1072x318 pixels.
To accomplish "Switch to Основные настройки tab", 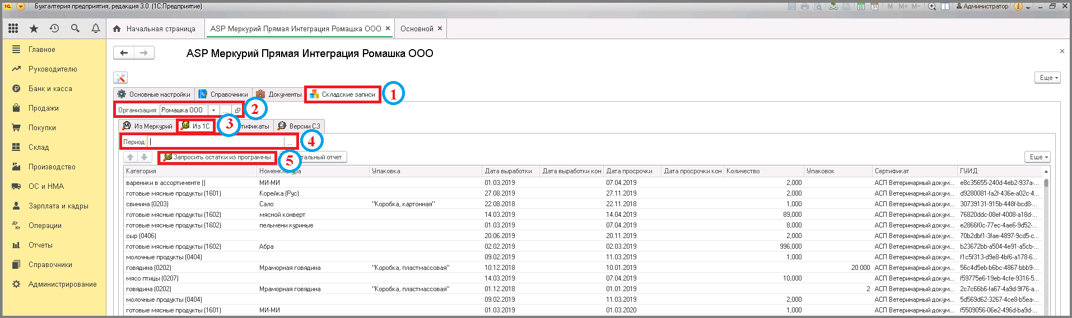I will (x=154, y=94).
